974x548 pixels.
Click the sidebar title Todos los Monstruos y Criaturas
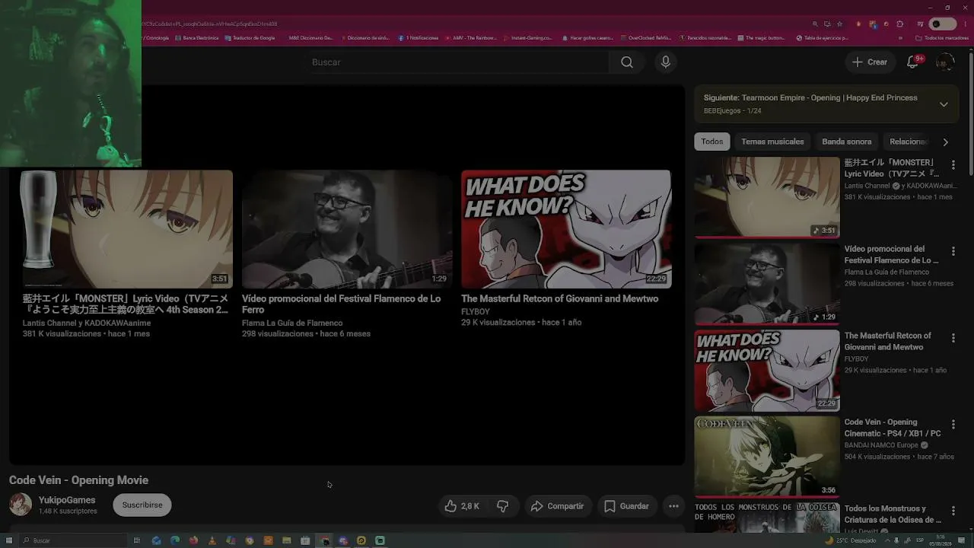pos(893,515)
